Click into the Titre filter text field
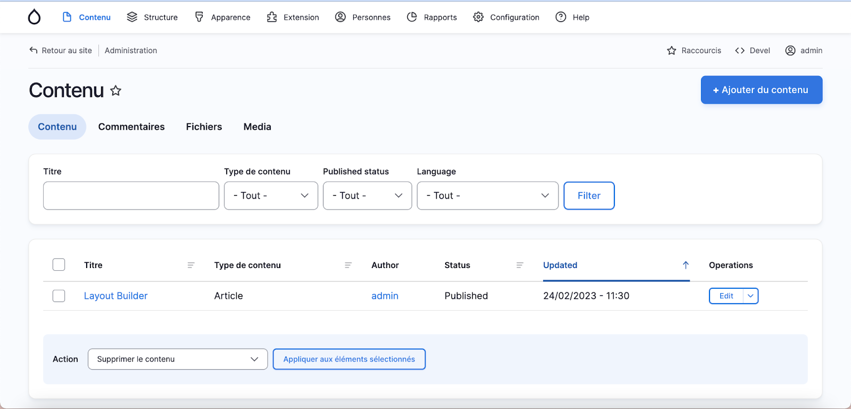Screen dimensions: 851x409 (x=131, y=196)
